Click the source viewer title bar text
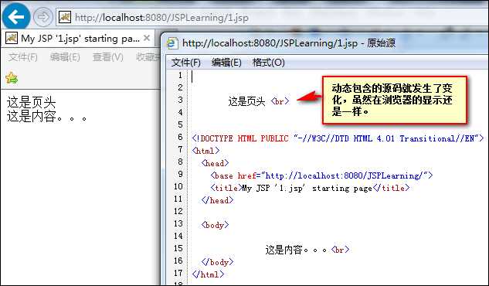 (x=289, y=43)
